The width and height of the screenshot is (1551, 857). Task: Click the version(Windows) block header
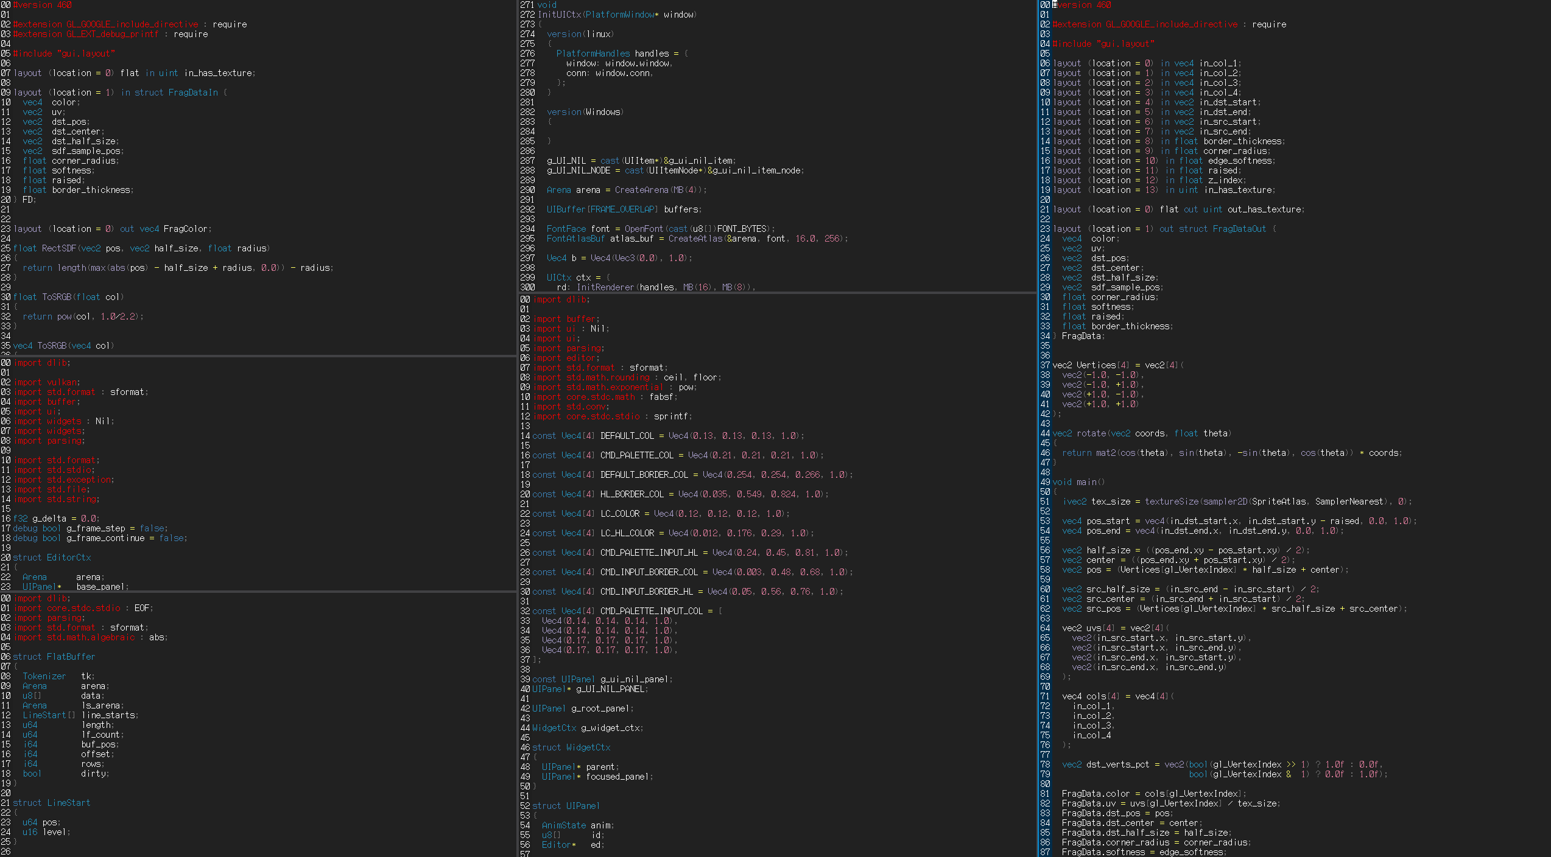click(585, 112)
